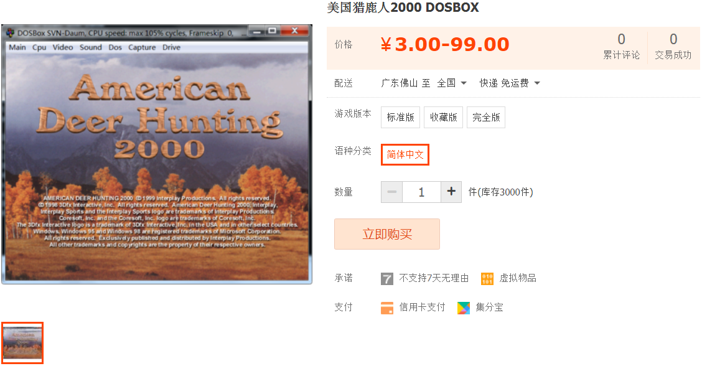Click the DOSBox title bar app icon
The width and height of the screenshot is (702, 366).
click(11, 33)
